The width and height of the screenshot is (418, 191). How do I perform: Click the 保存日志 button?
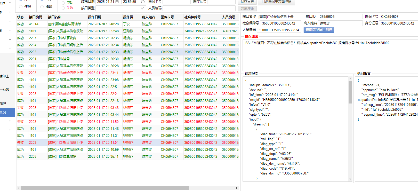[247, 2]
